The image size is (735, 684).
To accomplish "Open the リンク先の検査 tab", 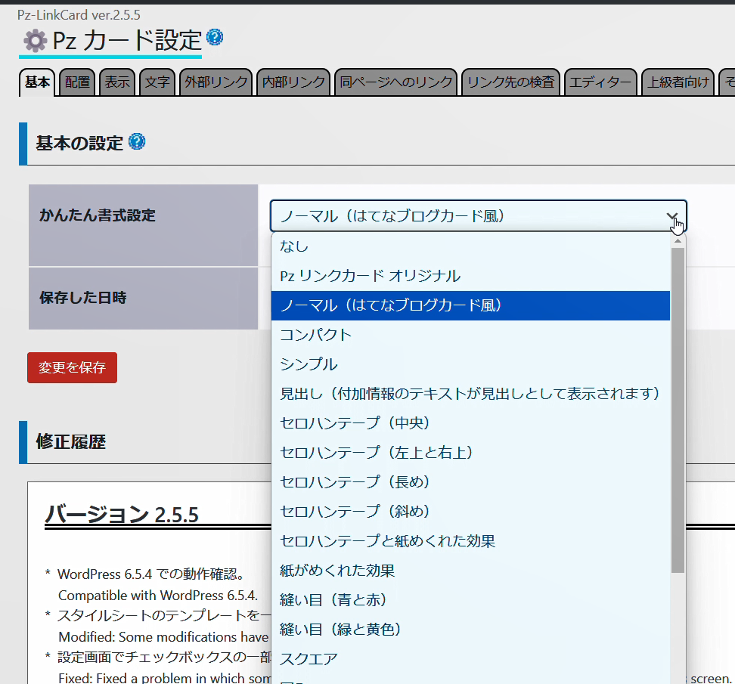I will (510, 82).
